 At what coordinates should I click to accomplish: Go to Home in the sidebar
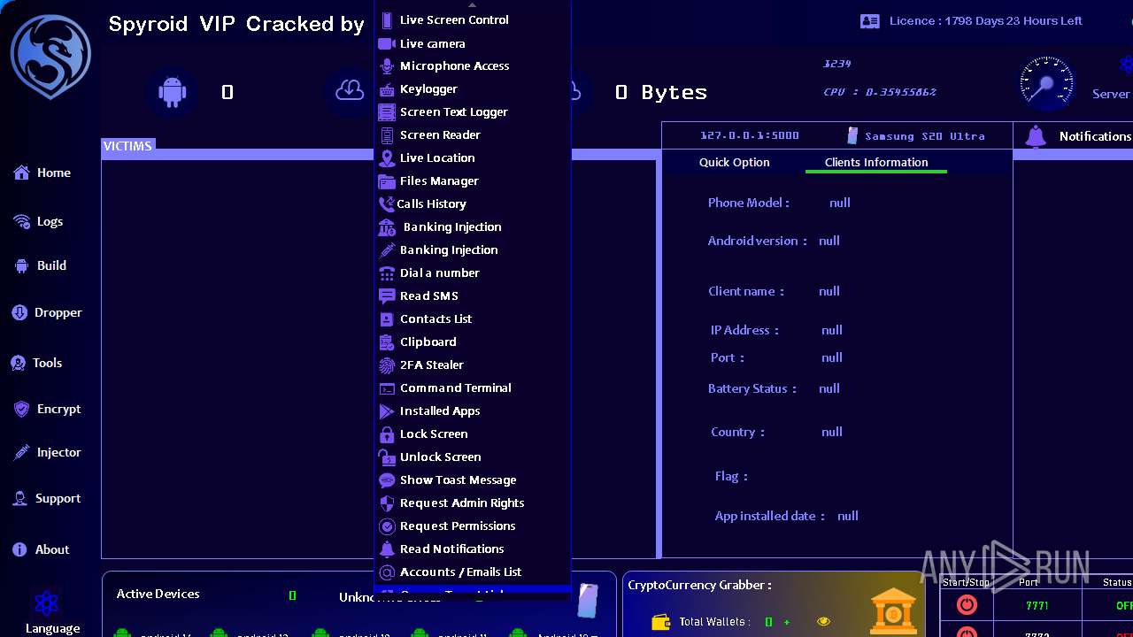[x=42, y=173]
